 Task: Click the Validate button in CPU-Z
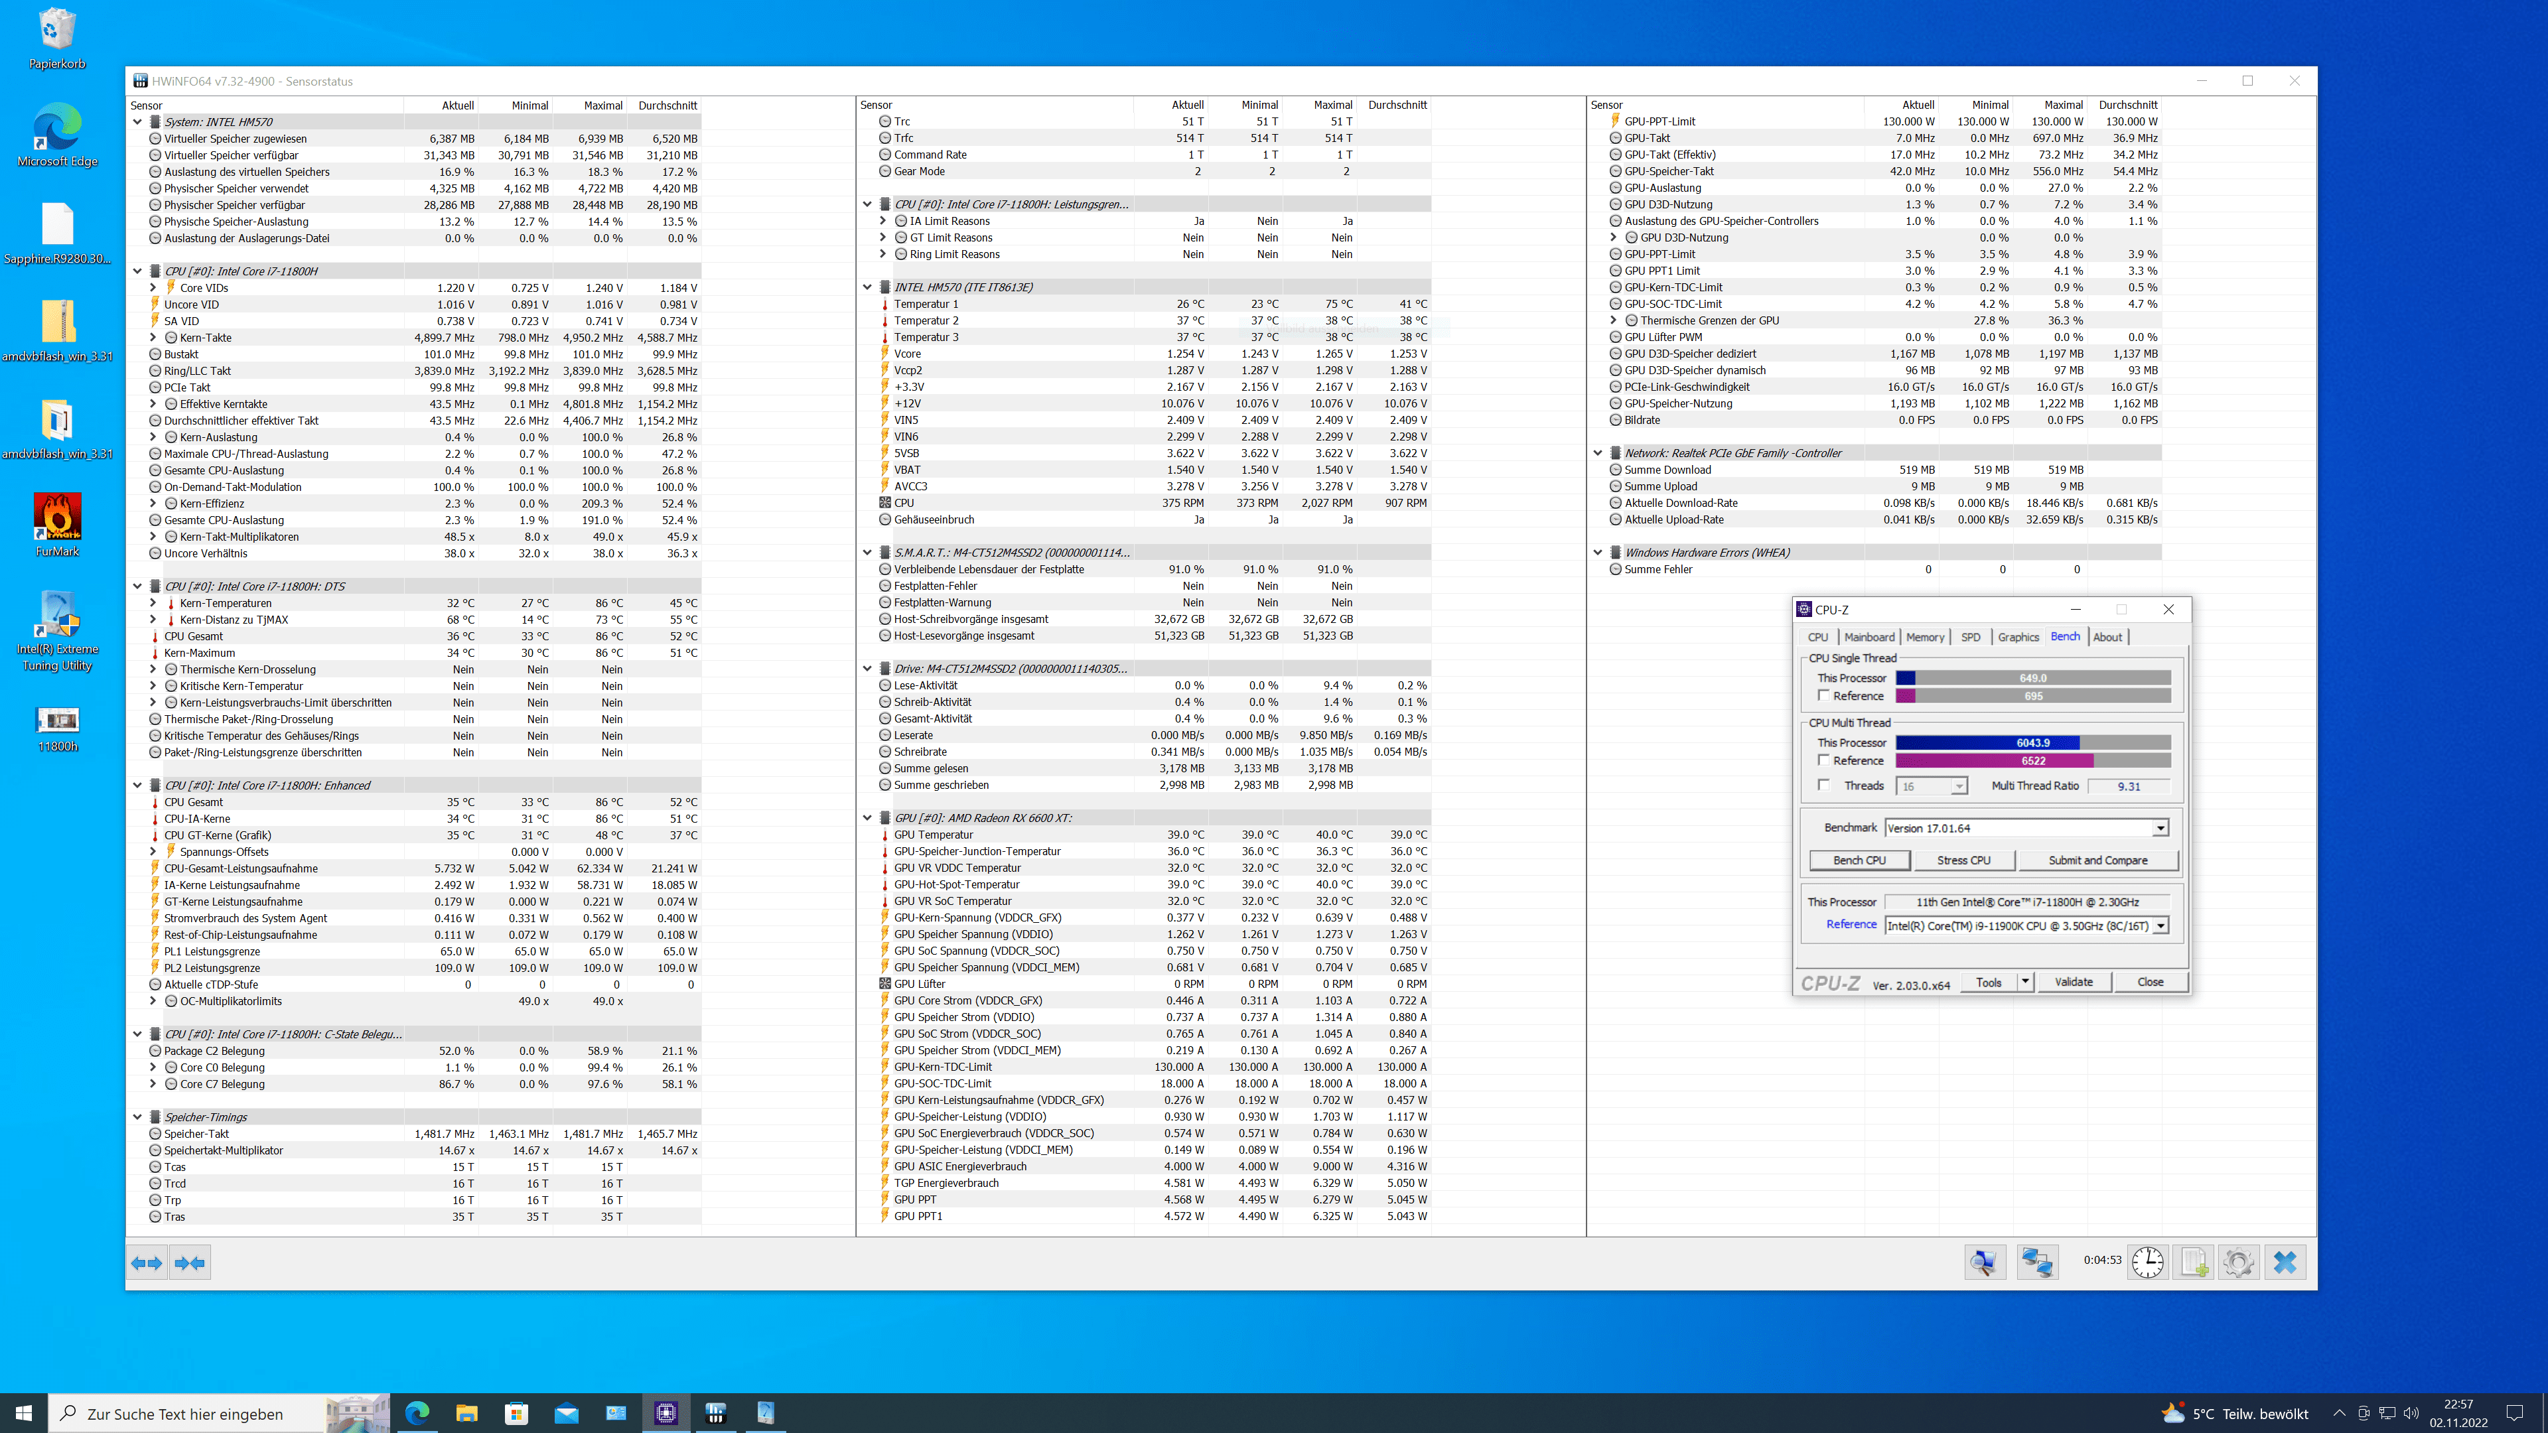click(2073, 982)
